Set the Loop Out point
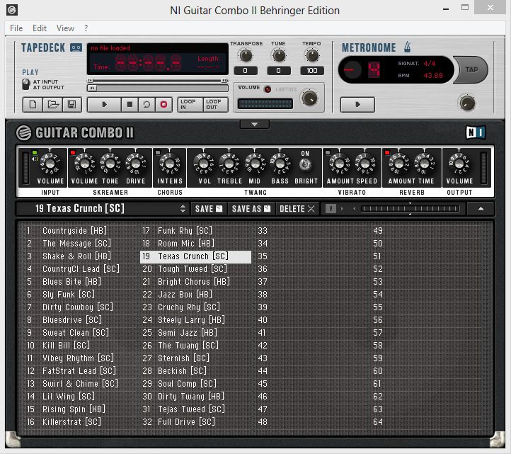Screen dimensions: 511x454 [215, 105]
